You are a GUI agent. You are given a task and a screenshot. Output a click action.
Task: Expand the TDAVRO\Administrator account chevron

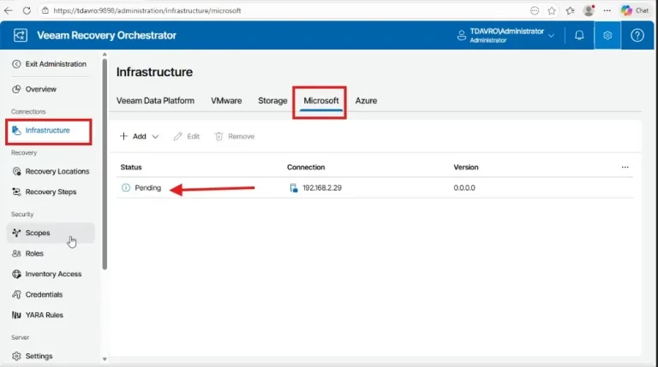coord(551,36)
